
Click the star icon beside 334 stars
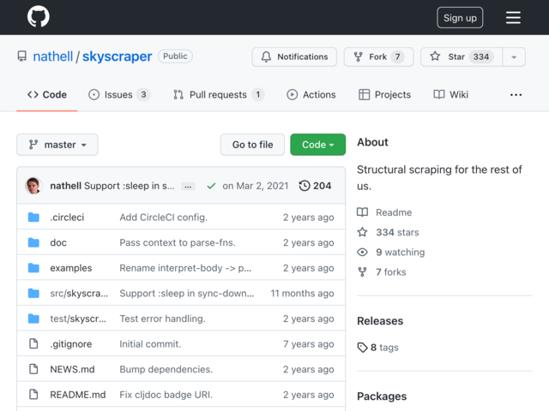(x=362, y=232)
